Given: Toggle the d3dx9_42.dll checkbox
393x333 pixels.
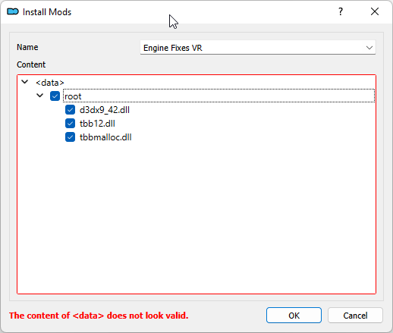Looking at the screenshot, I should click(x=70, y=110).
